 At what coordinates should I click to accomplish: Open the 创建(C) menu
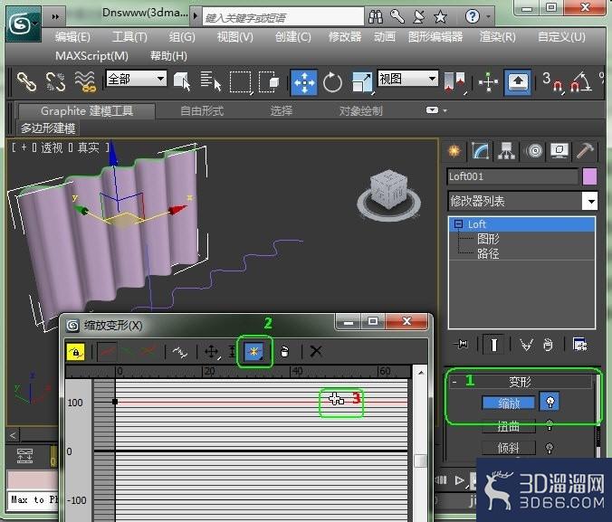tap(293, 37)
